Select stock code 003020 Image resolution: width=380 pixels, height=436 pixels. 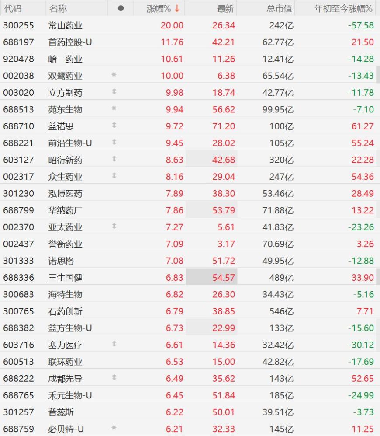[18, 93]
